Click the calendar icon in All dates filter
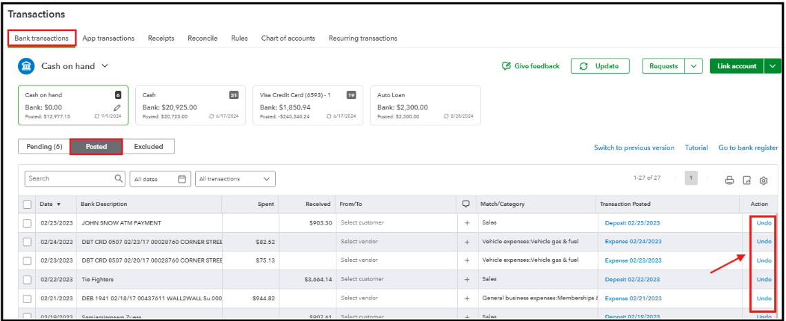 182,179
